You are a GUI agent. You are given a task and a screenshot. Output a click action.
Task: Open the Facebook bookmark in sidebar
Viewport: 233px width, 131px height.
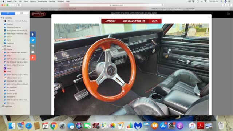tap(9, 43)
